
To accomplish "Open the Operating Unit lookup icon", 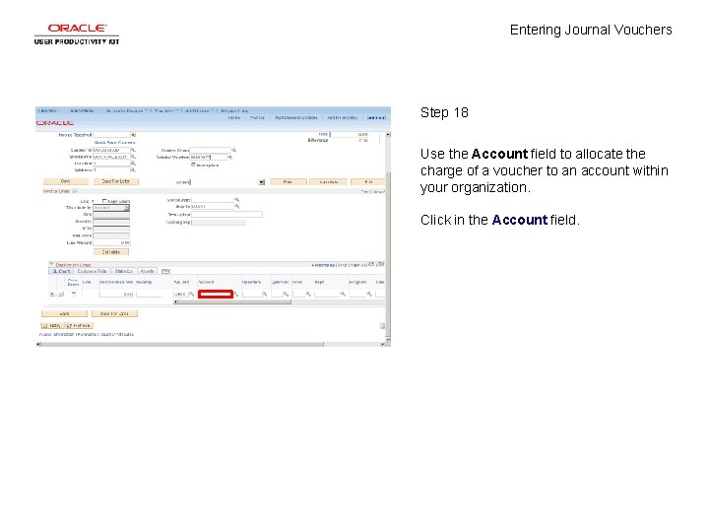I will coord(286,294).
